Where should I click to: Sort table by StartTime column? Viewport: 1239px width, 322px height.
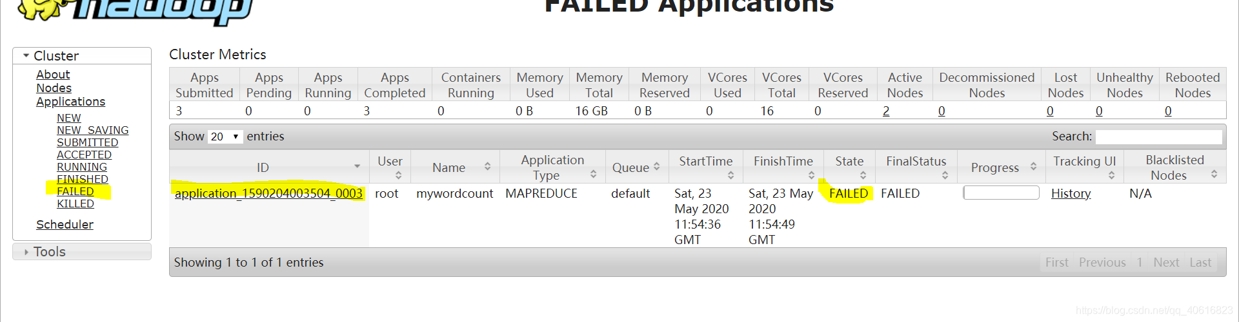click(706, 167)
